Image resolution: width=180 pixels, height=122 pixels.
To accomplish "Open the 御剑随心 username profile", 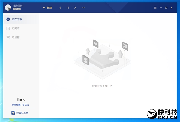I will (x=18, y=6).
